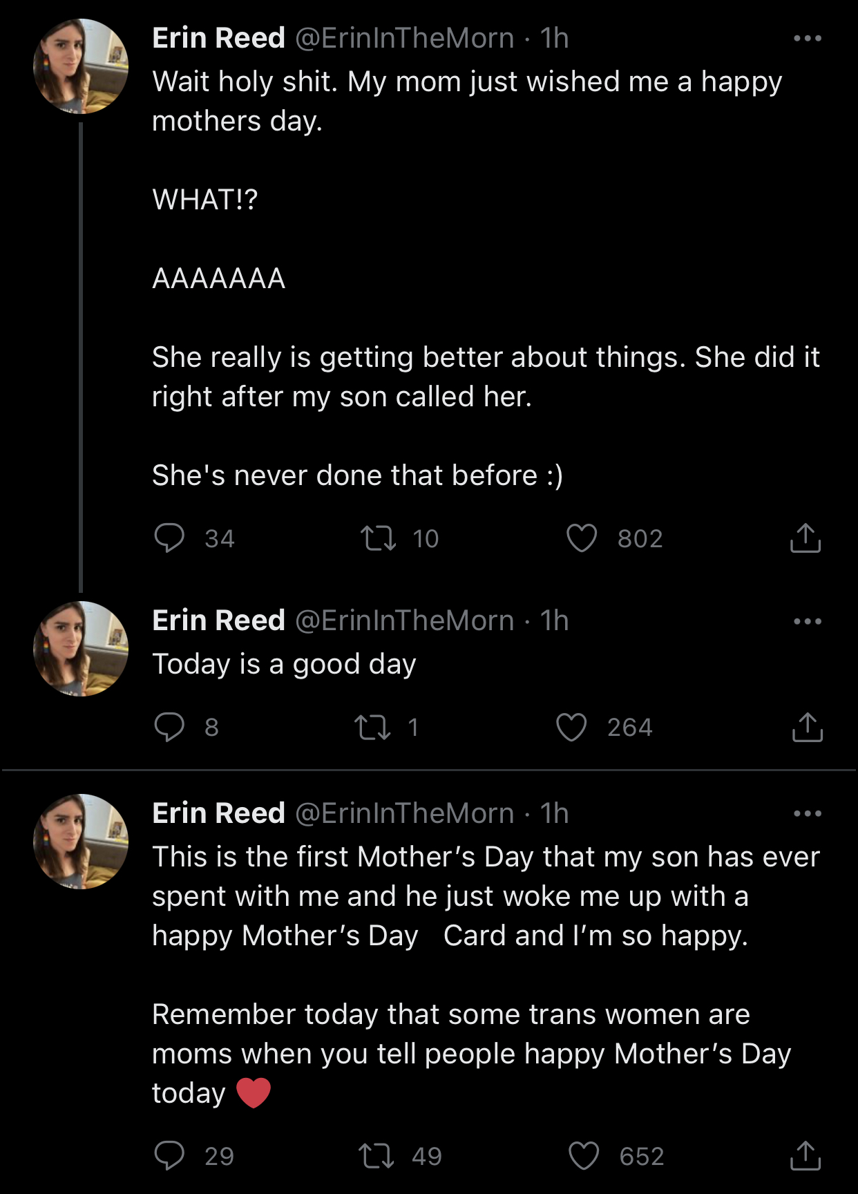The image size is (858, 1194).
Task: Open more options on the top tweet
Action: click(808, 38)
